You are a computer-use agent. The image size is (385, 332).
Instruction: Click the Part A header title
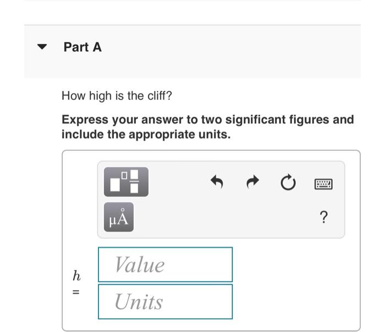pyautogui.click(x=82, y=47)
